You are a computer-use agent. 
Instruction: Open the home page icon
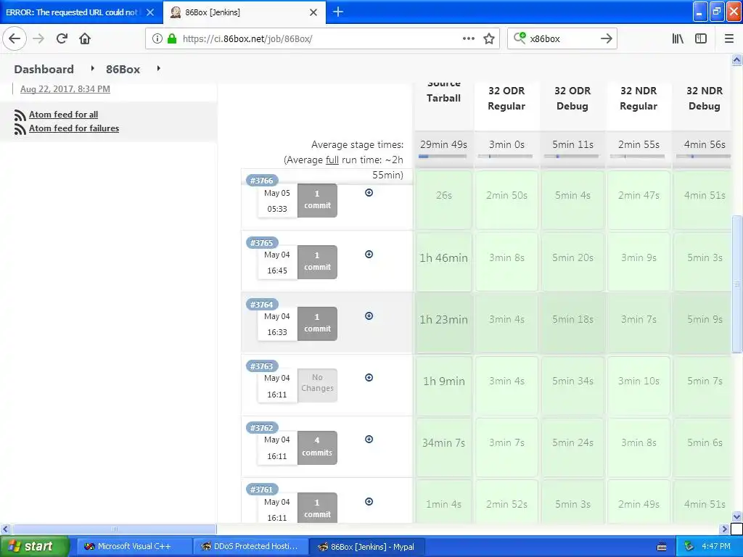[x=85, y=38]
